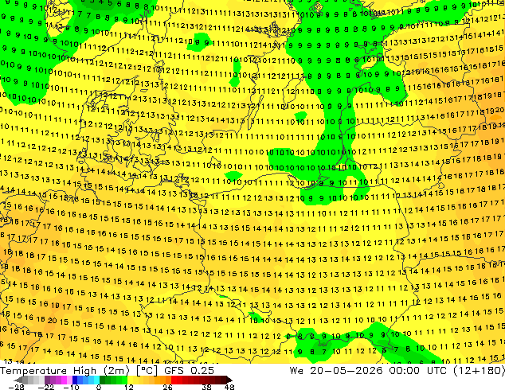Click the 'We 20-05-2026 00:00 UTC (12+180)' timestamp
This screenshot has height=390, width=505.
point(397,371)
